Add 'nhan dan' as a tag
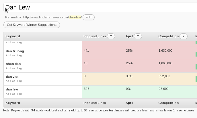The height and width of the screenshot is (118, 197). tap(14, 68)
